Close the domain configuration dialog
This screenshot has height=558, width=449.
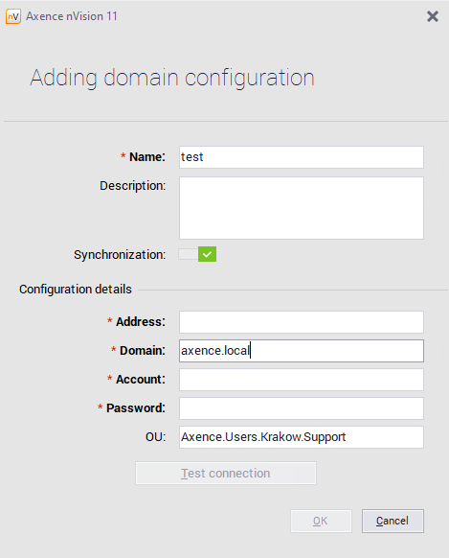[433, 16]
